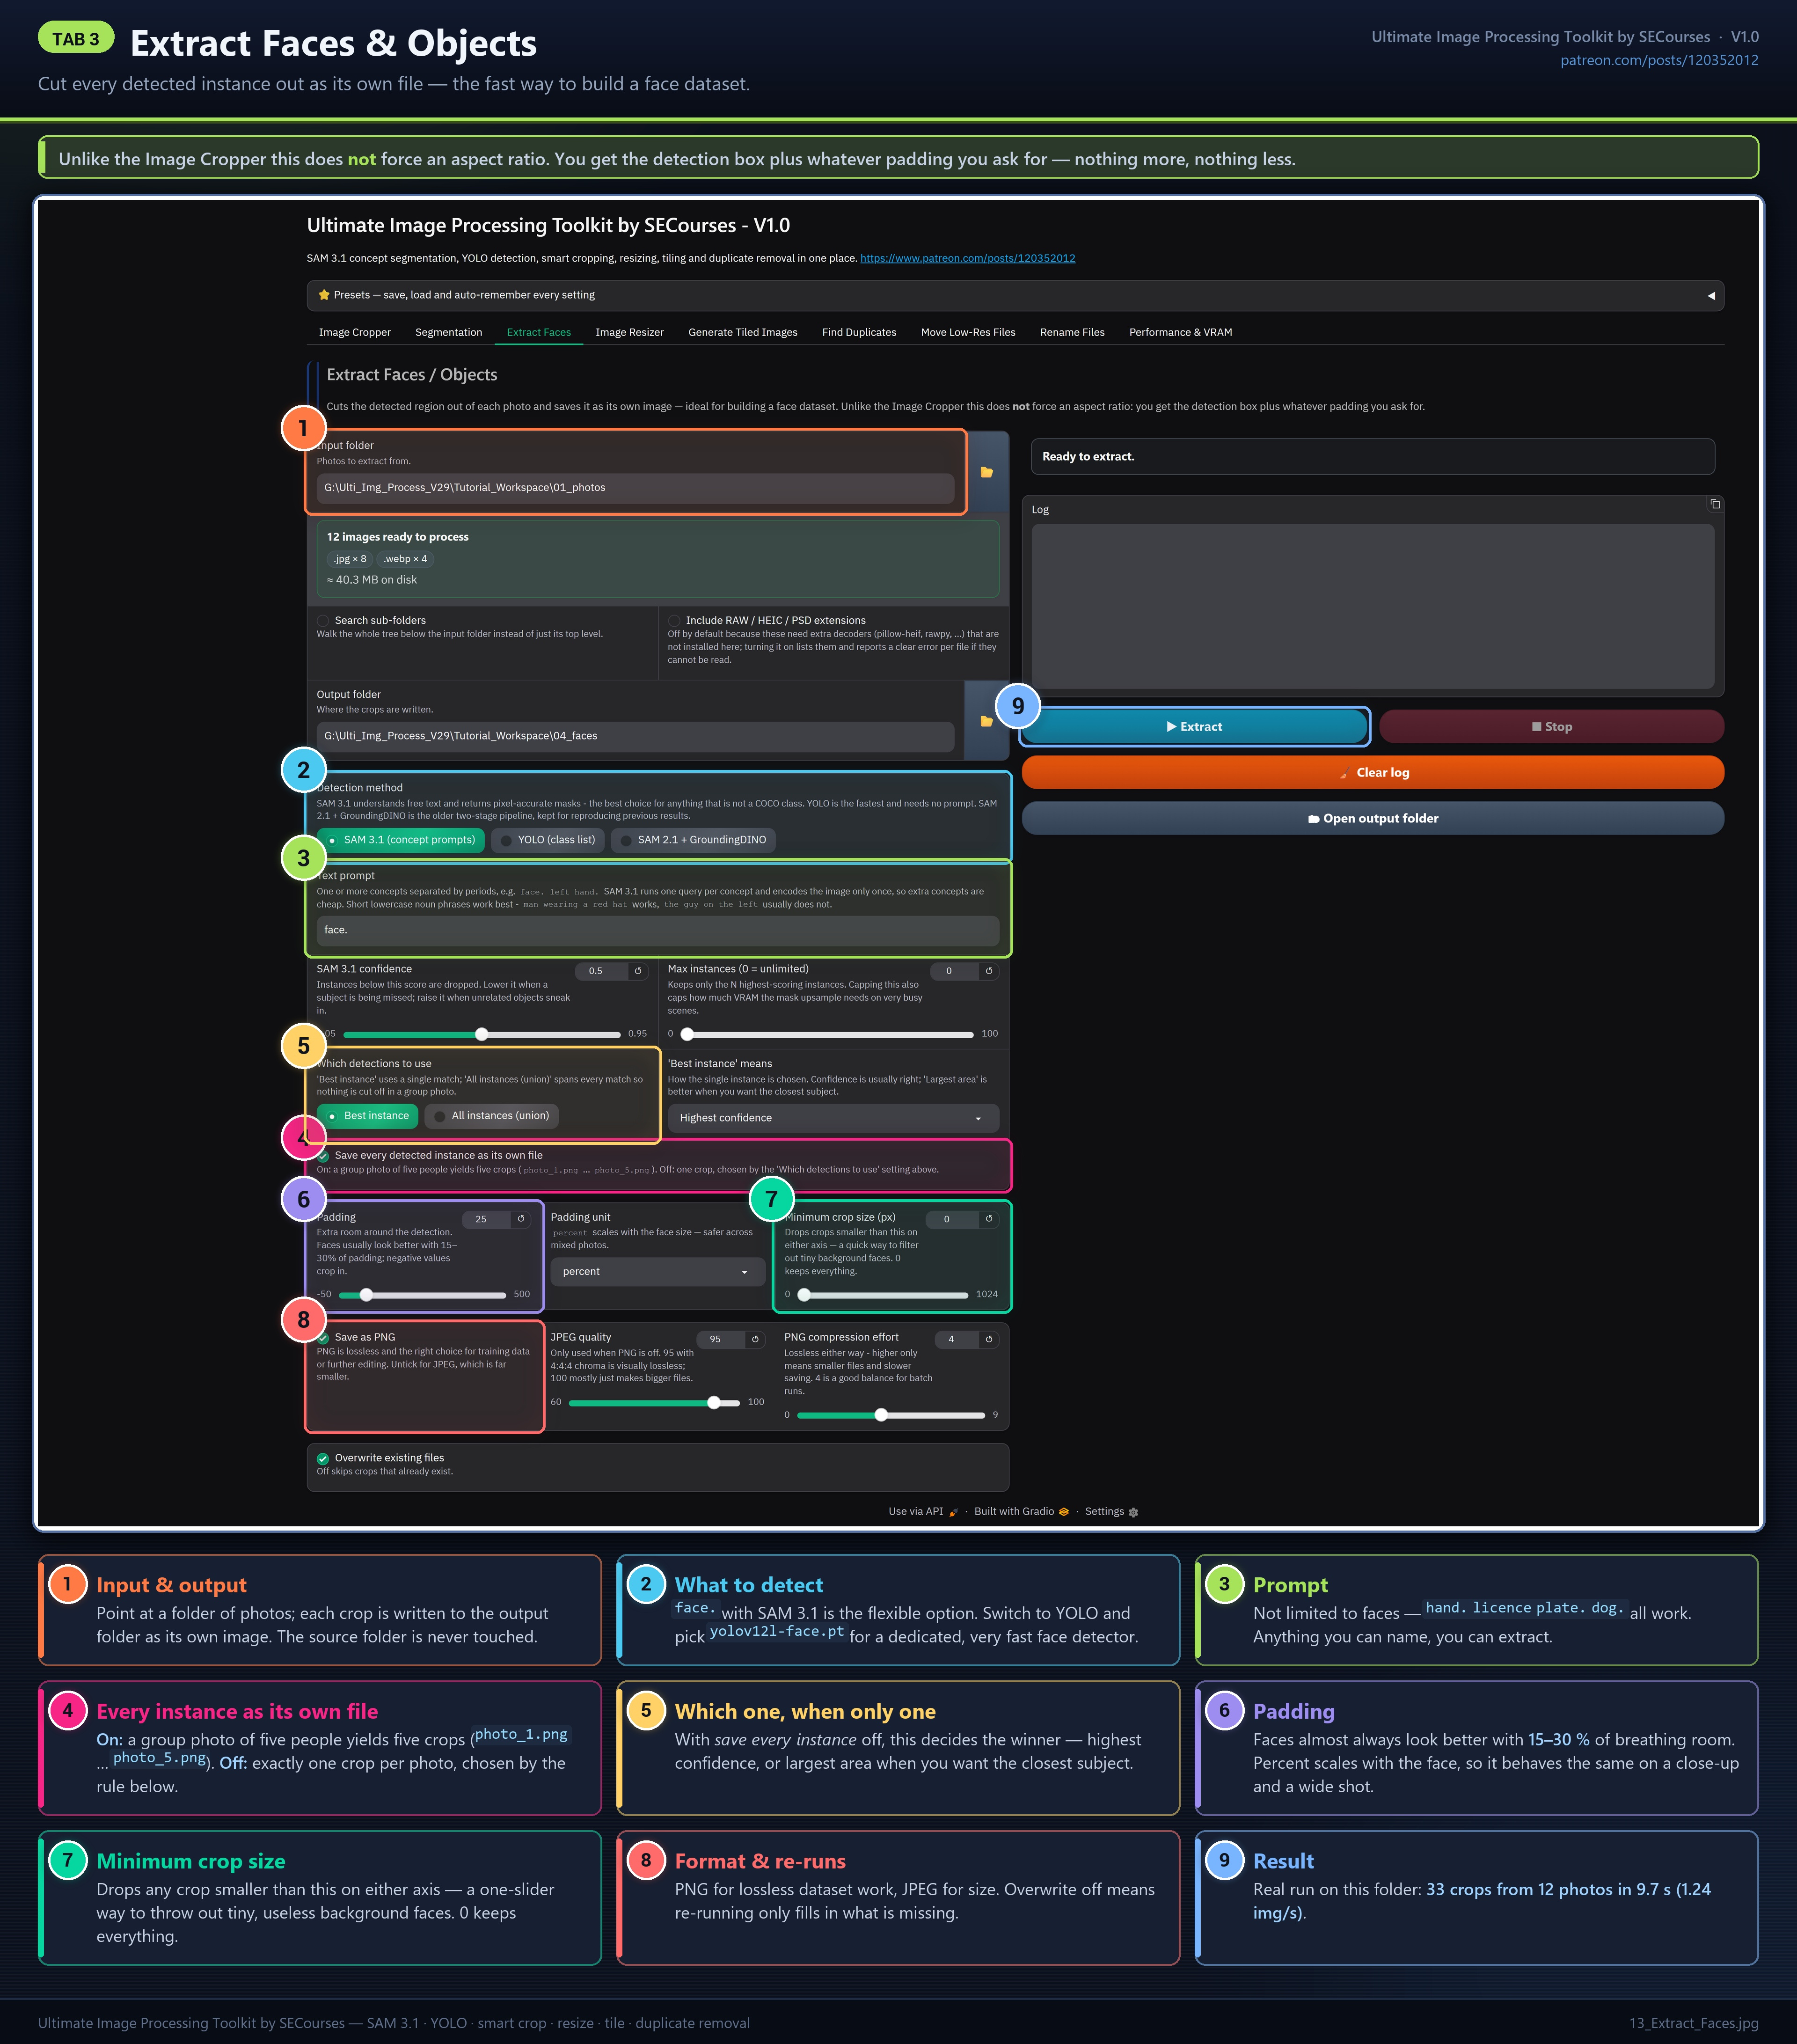Click the Gradio logo icon in the footer
The width and height of the screenshot is (1797, 2044).
1064,1512
